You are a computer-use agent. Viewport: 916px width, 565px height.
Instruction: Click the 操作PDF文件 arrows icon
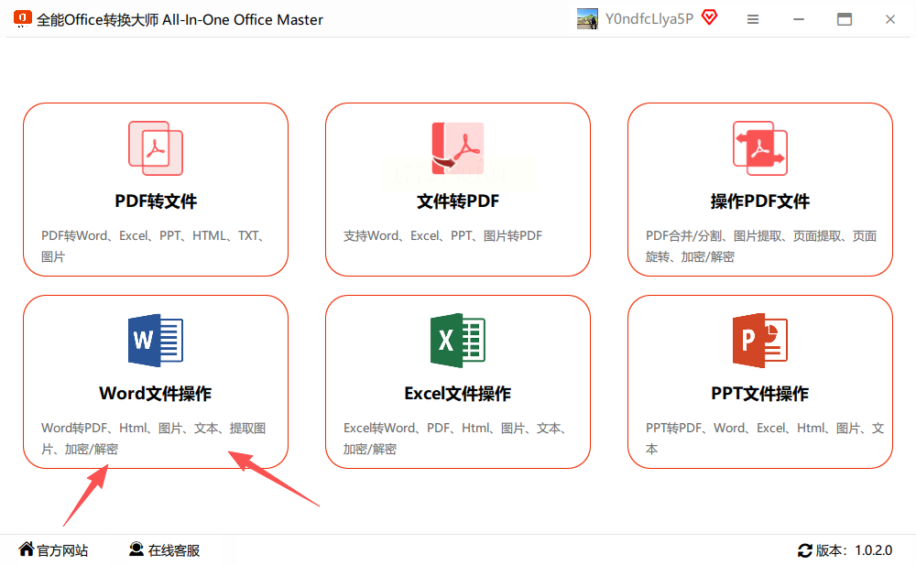coord(760,148)
